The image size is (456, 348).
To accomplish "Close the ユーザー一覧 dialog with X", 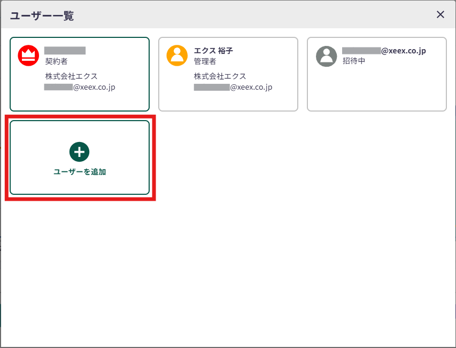I will tap(440, 14).
